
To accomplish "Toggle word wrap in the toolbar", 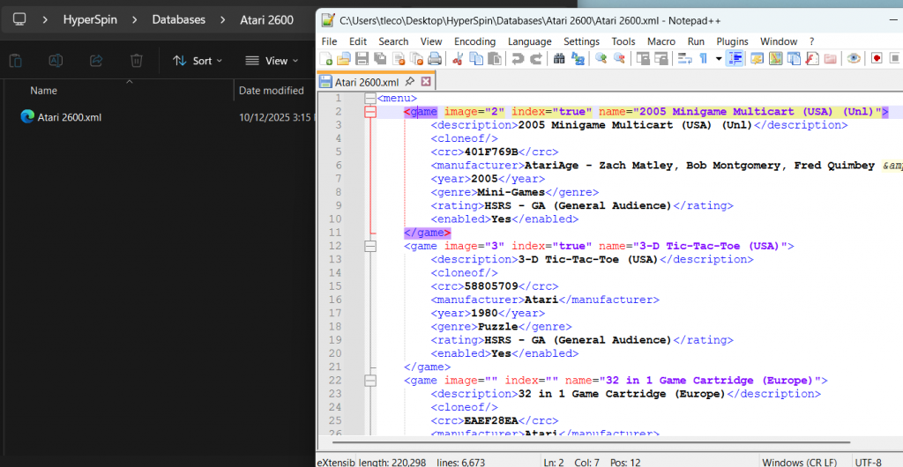I will [x=684, y=59].
